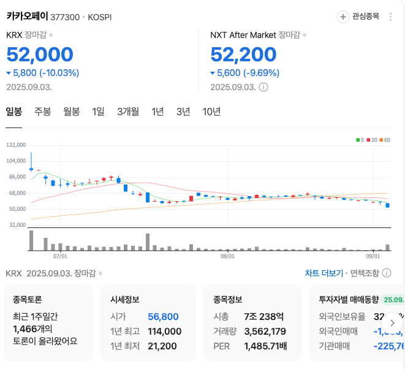Click the 외국인보유율 label
This screenshot has width=405, height=369.
[x=342, y=316]
